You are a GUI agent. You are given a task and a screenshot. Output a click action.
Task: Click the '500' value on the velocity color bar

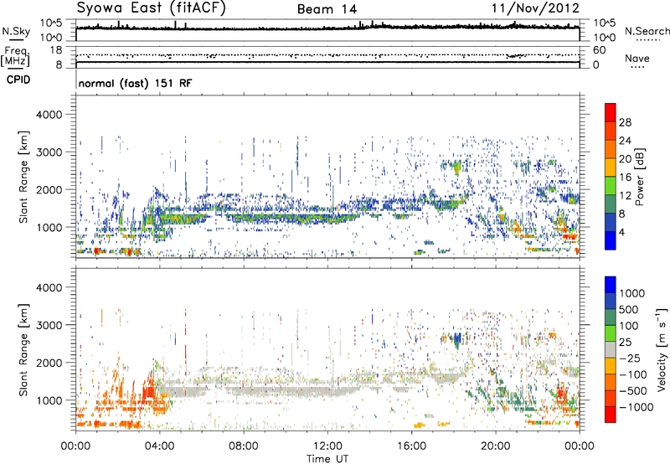tap(628, 310)
